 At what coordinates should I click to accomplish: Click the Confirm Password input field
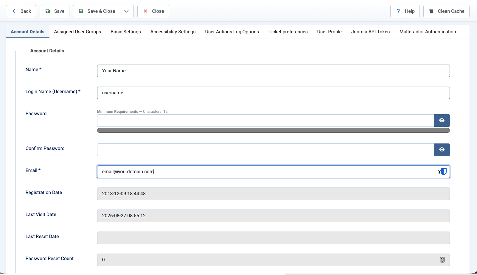point(265,150)
